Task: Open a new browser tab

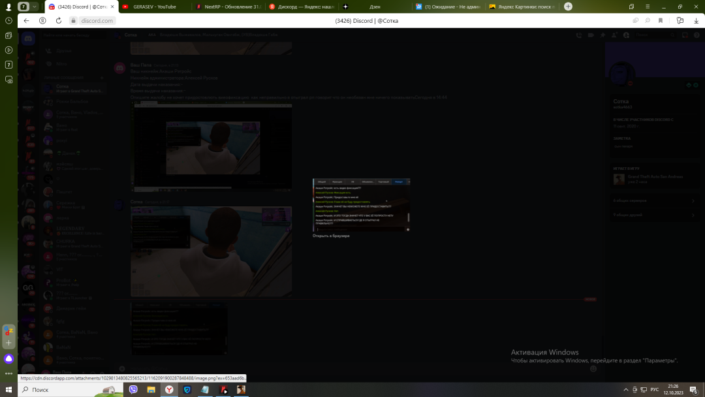Action: click(x=569, y=7)
